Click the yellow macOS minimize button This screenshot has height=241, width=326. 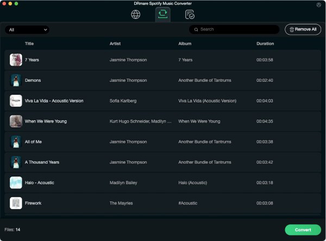pyautogui.click(x=10, y=4)
